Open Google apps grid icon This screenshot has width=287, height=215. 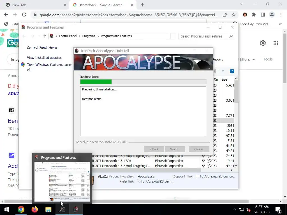[x=276, y=43]
